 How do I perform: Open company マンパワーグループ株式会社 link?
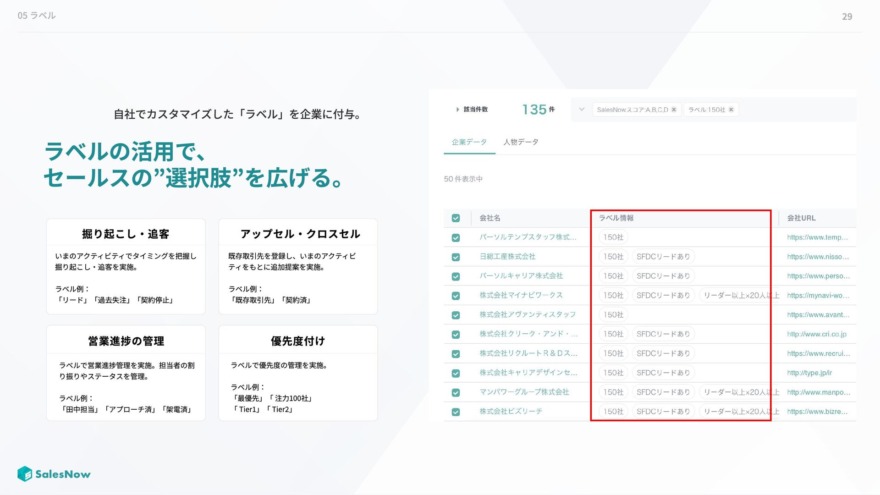coord(524,392)
